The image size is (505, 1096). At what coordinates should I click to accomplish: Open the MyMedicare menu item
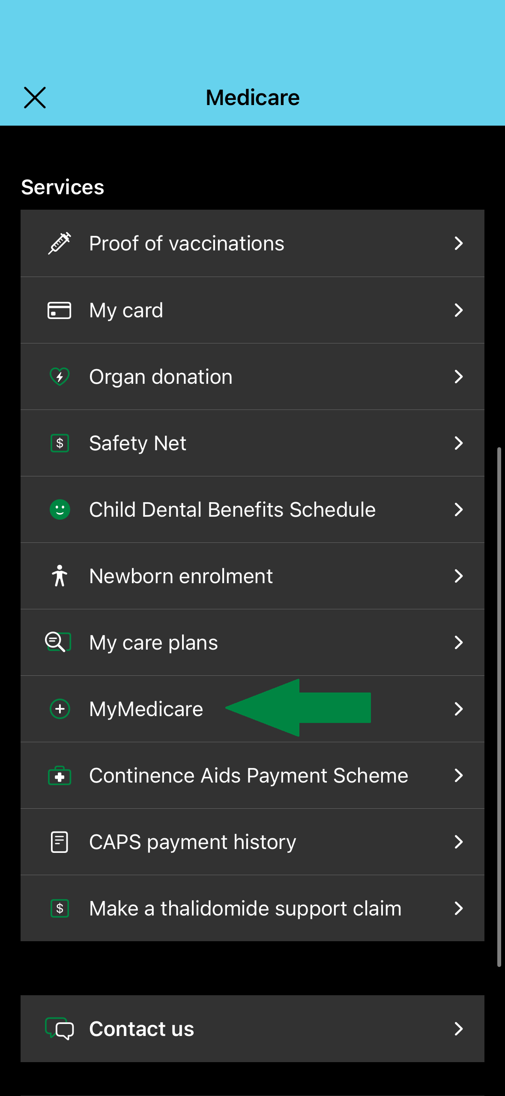146,709
